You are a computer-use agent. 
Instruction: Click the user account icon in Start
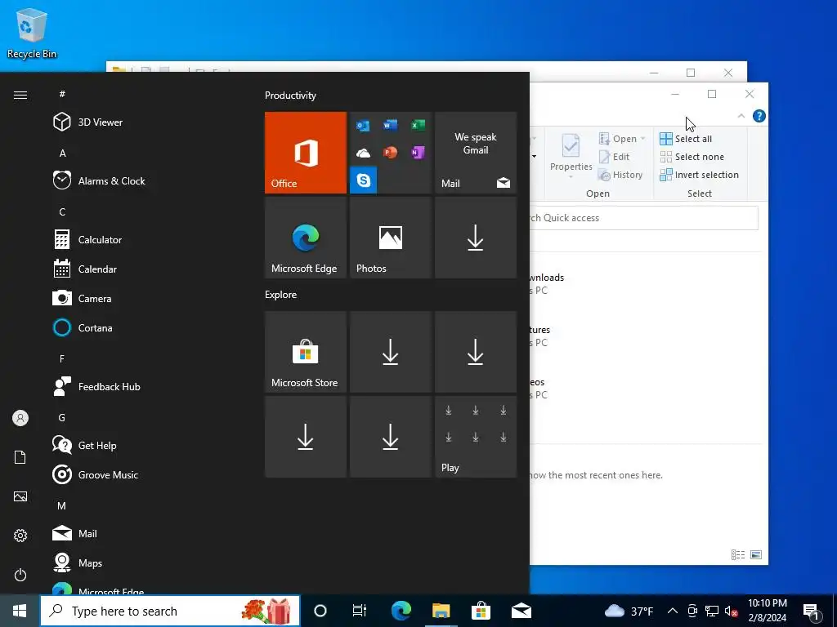(x=20, y=418)
